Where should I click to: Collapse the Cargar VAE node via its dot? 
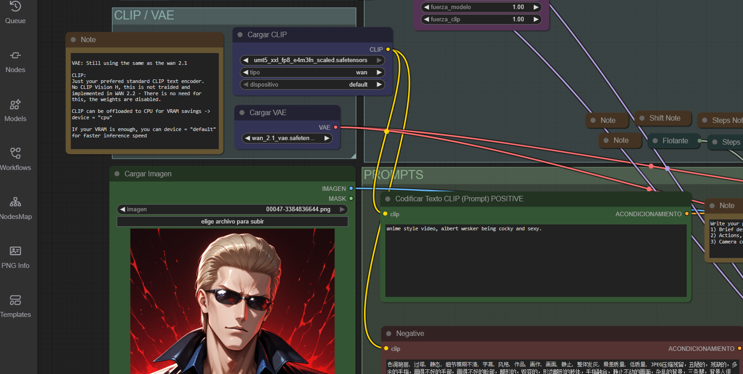pyautogui.click(x=242, y=113)
